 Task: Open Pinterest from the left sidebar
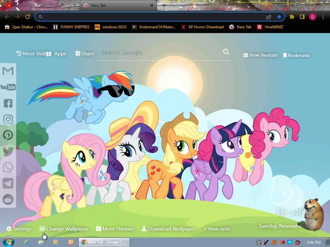pyautogui.click(x=8, y=135)
